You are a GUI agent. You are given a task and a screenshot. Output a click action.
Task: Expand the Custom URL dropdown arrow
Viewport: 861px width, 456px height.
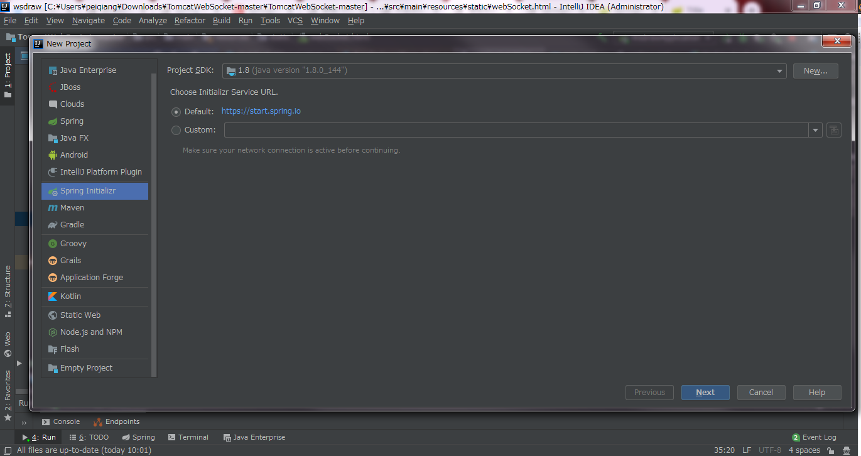(815, 130)
